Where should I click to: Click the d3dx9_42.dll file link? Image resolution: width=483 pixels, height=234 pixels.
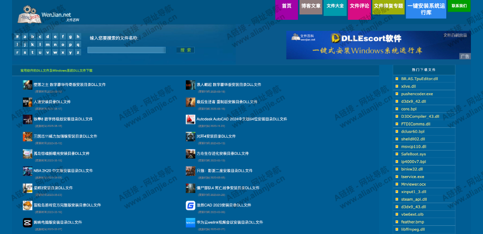coord(413,101)
